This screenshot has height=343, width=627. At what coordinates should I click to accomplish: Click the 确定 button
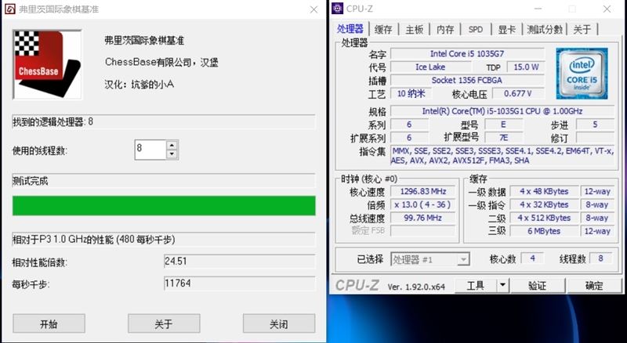pyautogui.click(x=594, y=285)
